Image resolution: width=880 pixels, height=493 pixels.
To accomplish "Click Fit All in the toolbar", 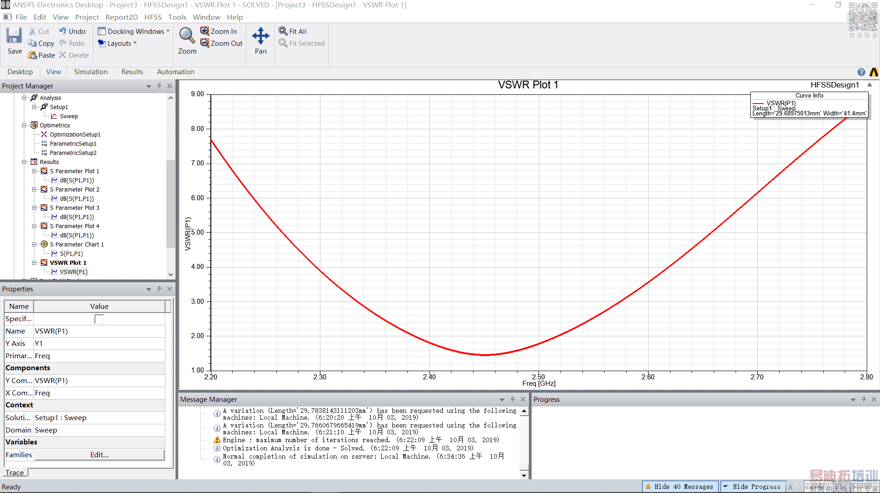I will tap(293, 31).
